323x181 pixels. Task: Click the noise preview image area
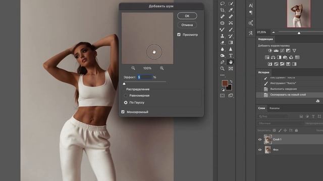click(147, 38)
